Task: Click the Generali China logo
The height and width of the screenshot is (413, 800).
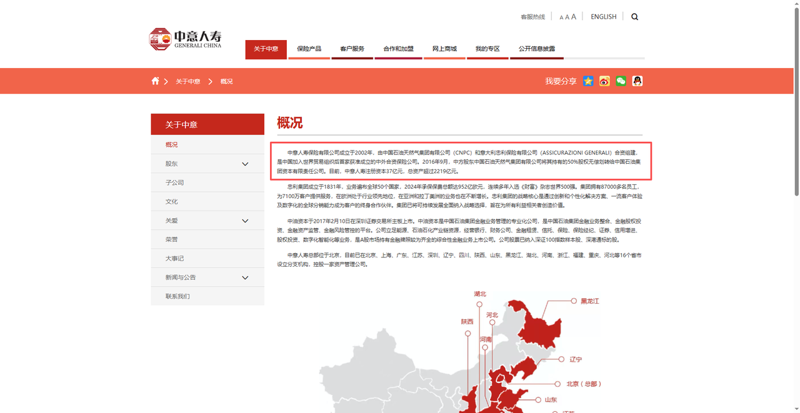Action: pos(186,39)
